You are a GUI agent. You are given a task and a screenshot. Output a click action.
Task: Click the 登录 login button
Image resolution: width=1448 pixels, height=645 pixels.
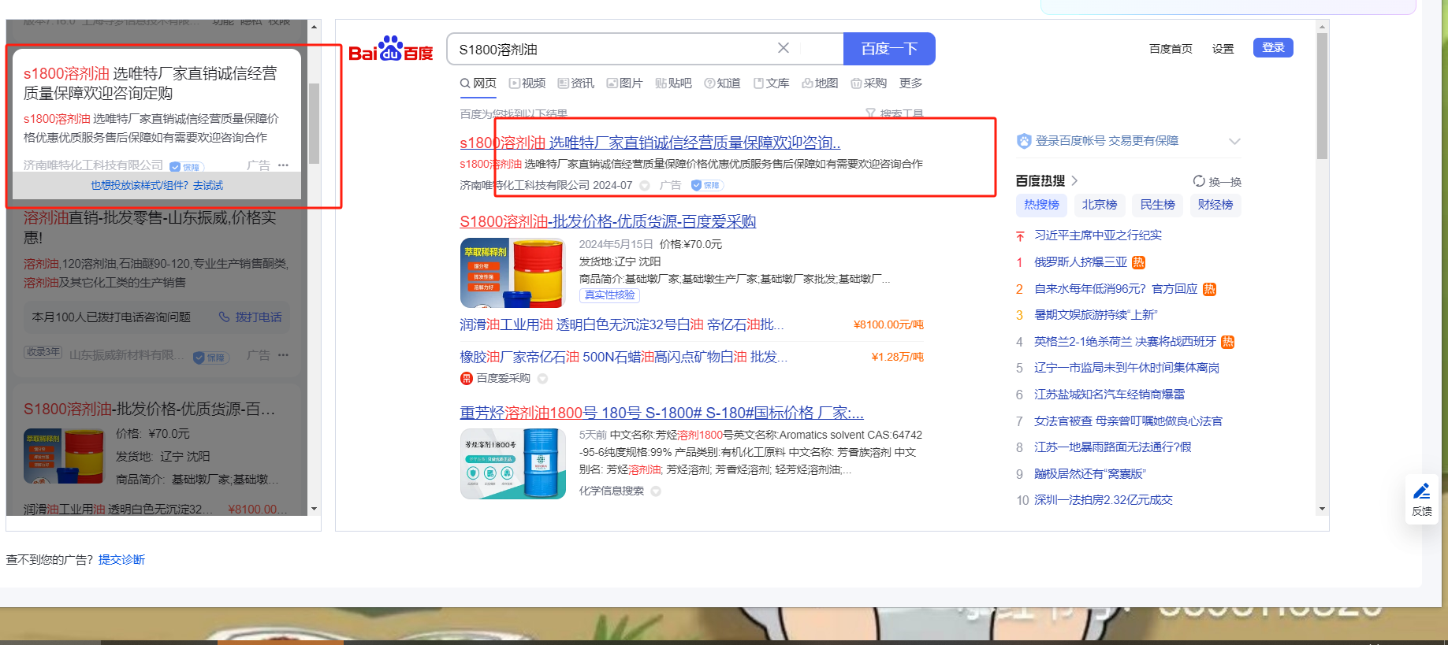[1273, 48]
